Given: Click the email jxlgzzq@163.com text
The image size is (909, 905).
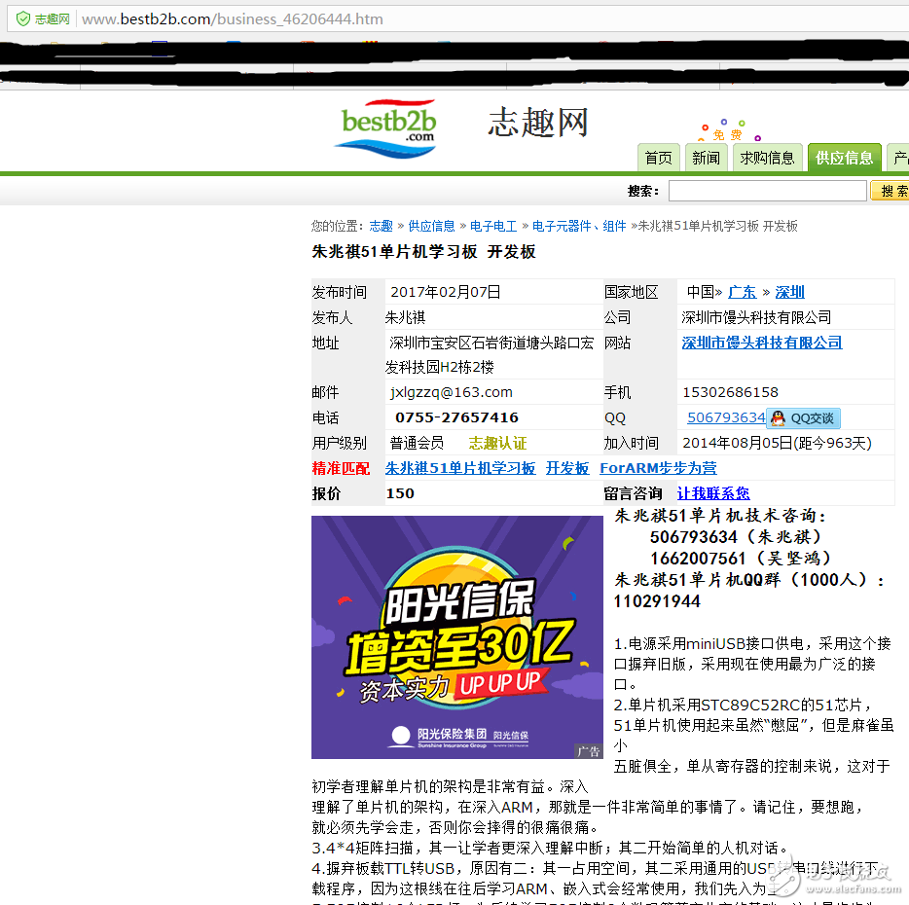Looking at the screenshot, I should [x=451, y=392].
